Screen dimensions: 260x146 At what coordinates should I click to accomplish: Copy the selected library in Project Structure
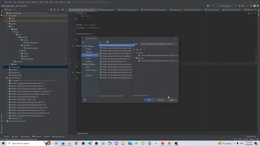click(x=107, y=42)
